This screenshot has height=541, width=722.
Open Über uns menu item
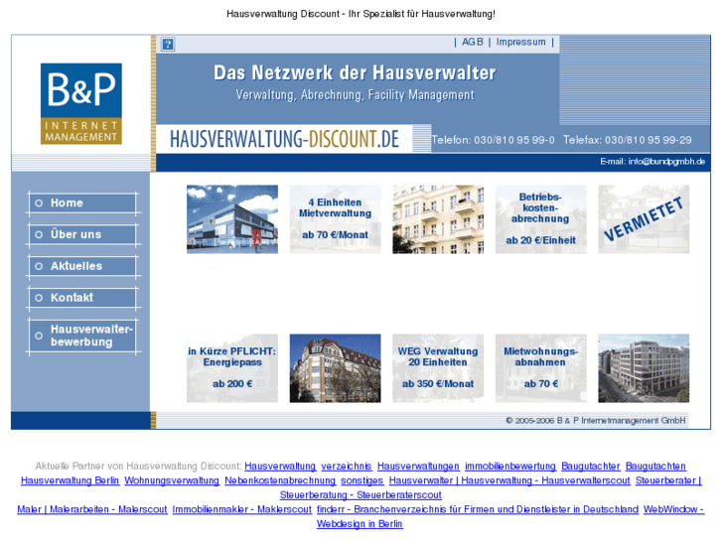pos(82,234)
